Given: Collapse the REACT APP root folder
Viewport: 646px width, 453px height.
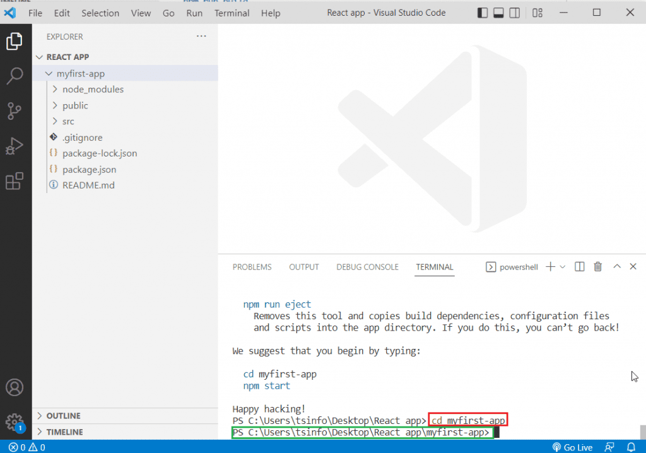Looking at the screenshot, I should point(125,57).
